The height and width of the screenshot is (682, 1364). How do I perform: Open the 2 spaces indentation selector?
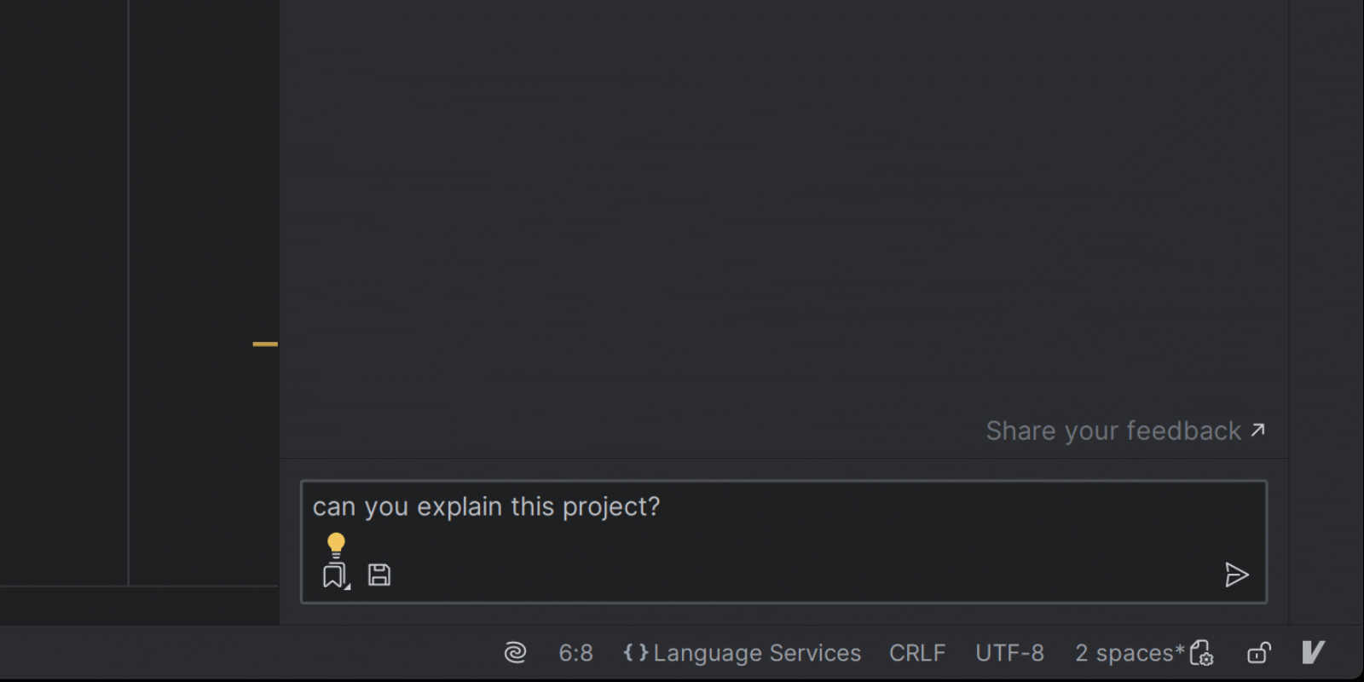pos(1124,653)
